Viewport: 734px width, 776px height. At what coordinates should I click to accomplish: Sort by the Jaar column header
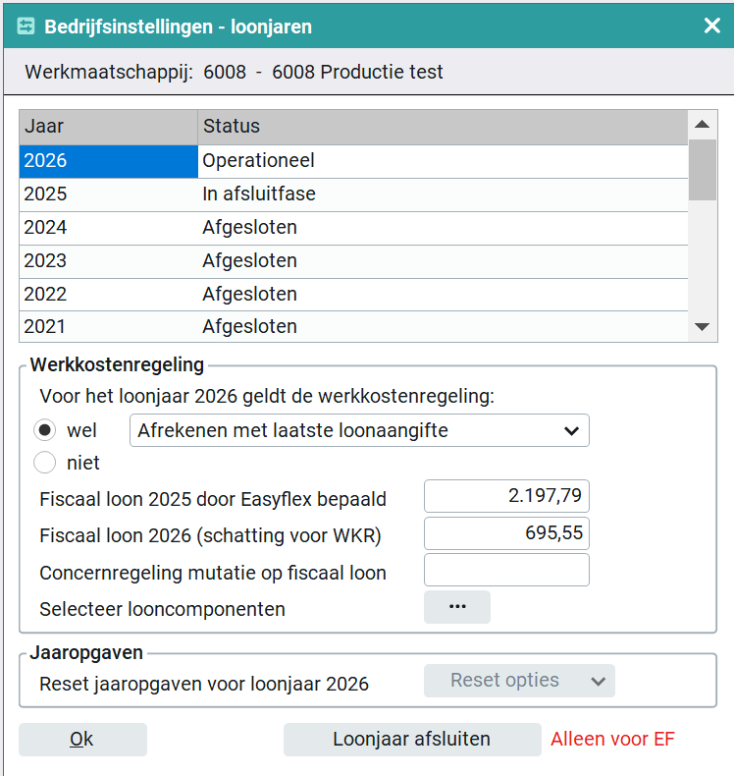coord(108,127)
